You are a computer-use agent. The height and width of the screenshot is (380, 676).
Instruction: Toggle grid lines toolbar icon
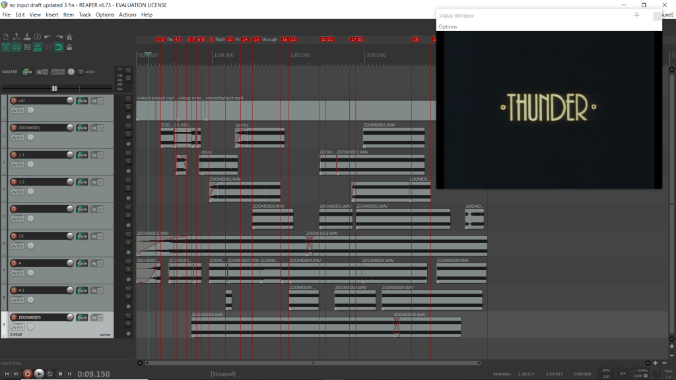[48, 47]
